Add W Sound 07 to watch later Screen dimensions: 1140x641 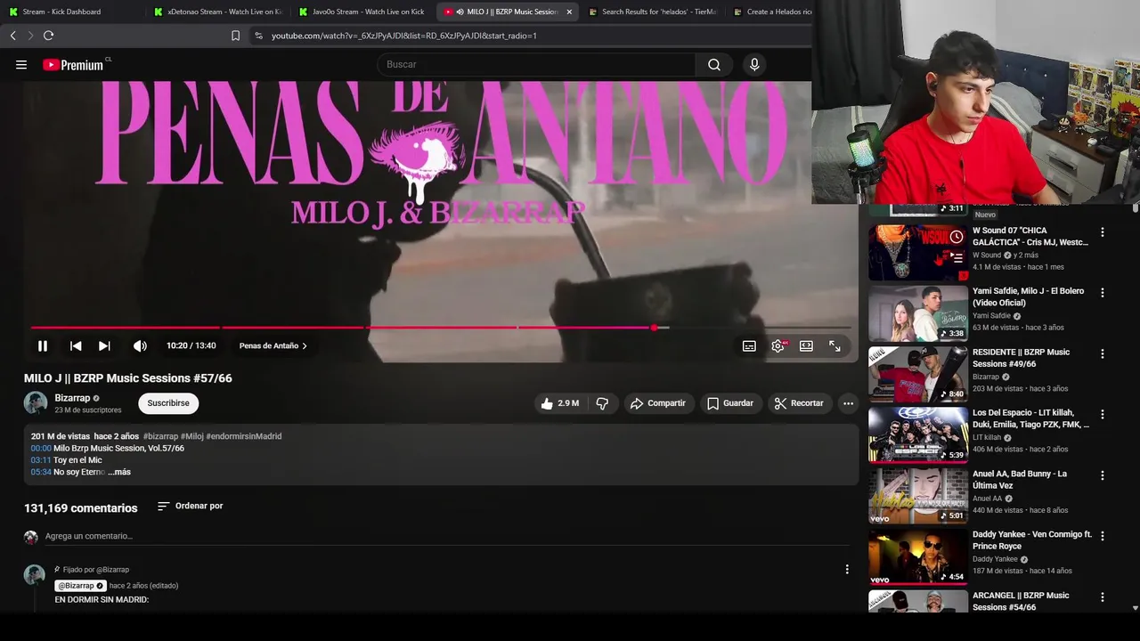956,237
